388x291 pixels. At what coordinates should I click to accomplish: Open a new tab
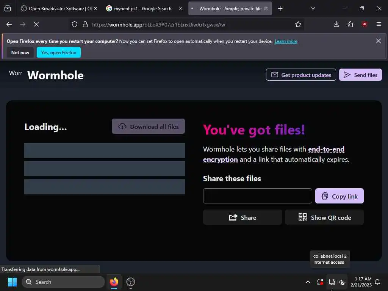(x=280, y=9)
